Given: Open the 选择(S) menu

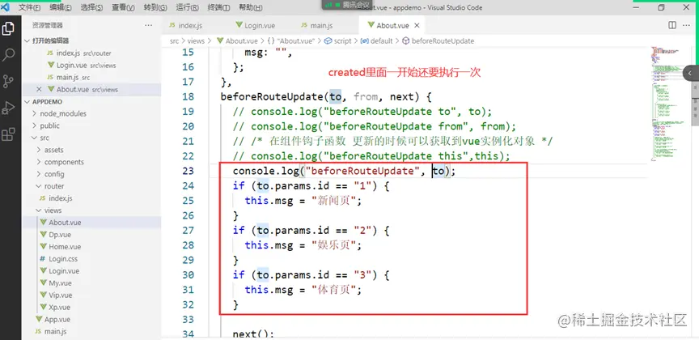Looking at the screenshot, I should [92, 7].
